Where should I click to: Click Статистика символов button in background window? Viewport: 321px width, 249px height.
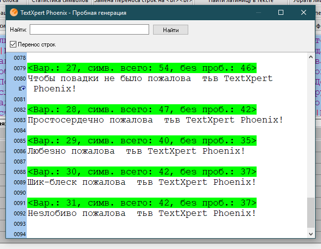60,2
